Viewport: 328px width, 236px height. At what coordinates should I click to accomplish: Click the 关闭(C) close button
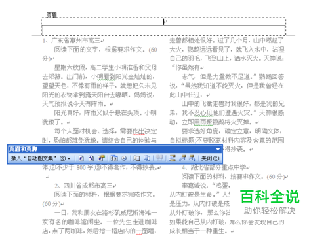click(210, 158)
